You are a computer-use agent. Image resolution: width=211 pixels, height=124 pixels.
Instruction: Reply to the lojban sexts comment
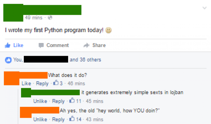pos(58,101)
